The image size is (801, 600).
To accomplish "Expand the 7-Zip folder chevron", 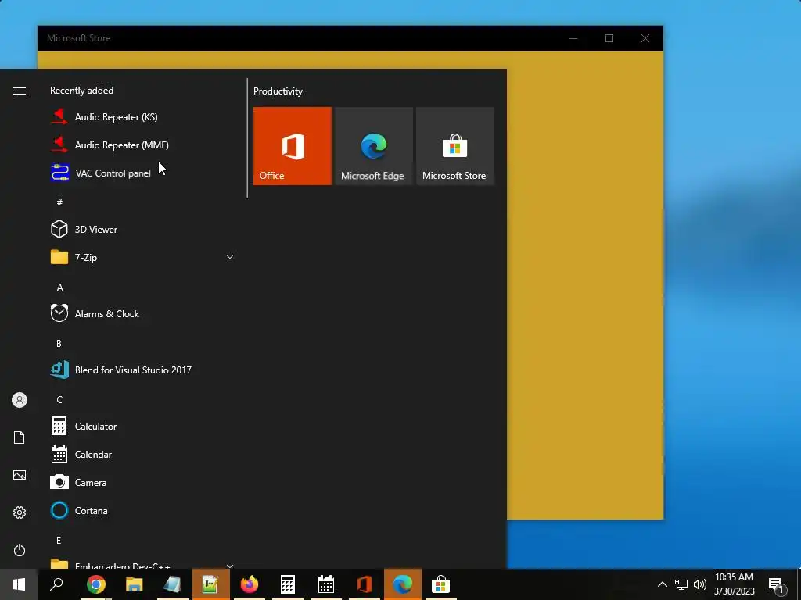I will [230, 257].
